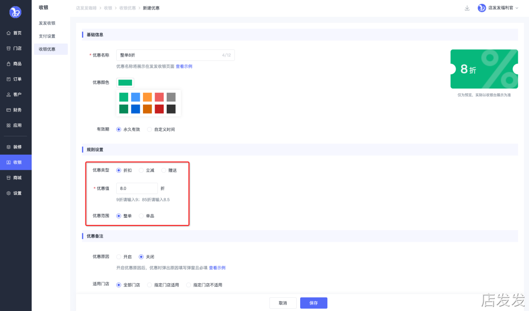The width and height of the screenshot is (529, 311).
Task: Click the 设置 settings gear icon
Action: [x=9, y=194]
